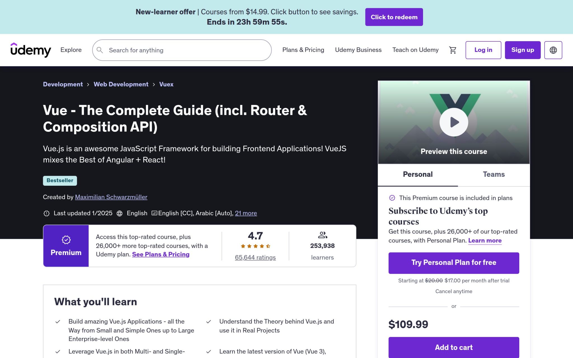Click the Log in button

pyautogui.click(x=483, y=50)
